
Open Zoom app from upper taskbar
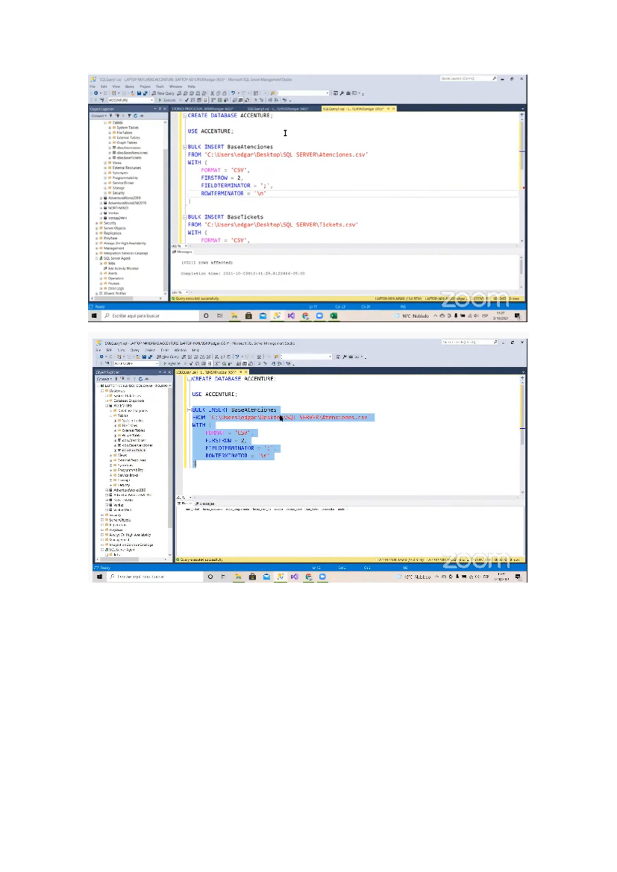point(319,316)
